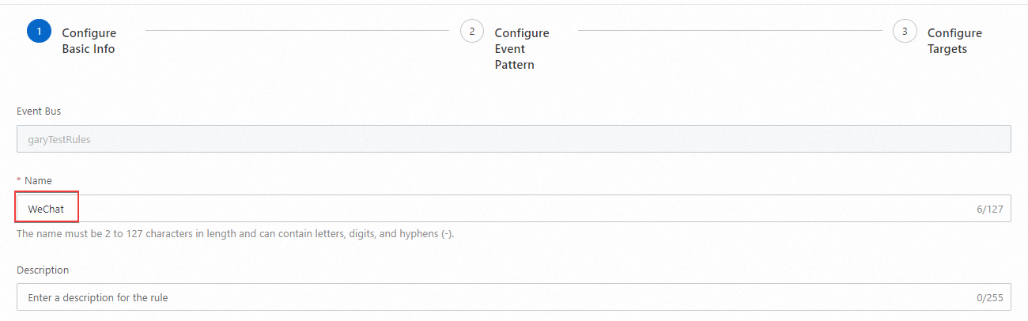
Task: Click the Event Bus label
Action: point(39,111)
